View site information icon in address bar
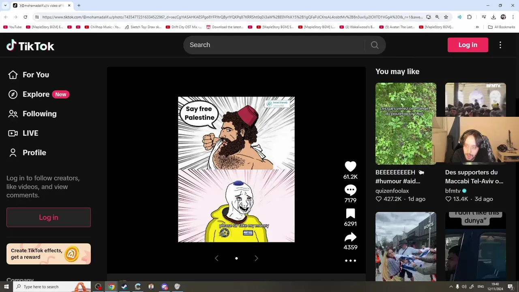 pos(37,17)
